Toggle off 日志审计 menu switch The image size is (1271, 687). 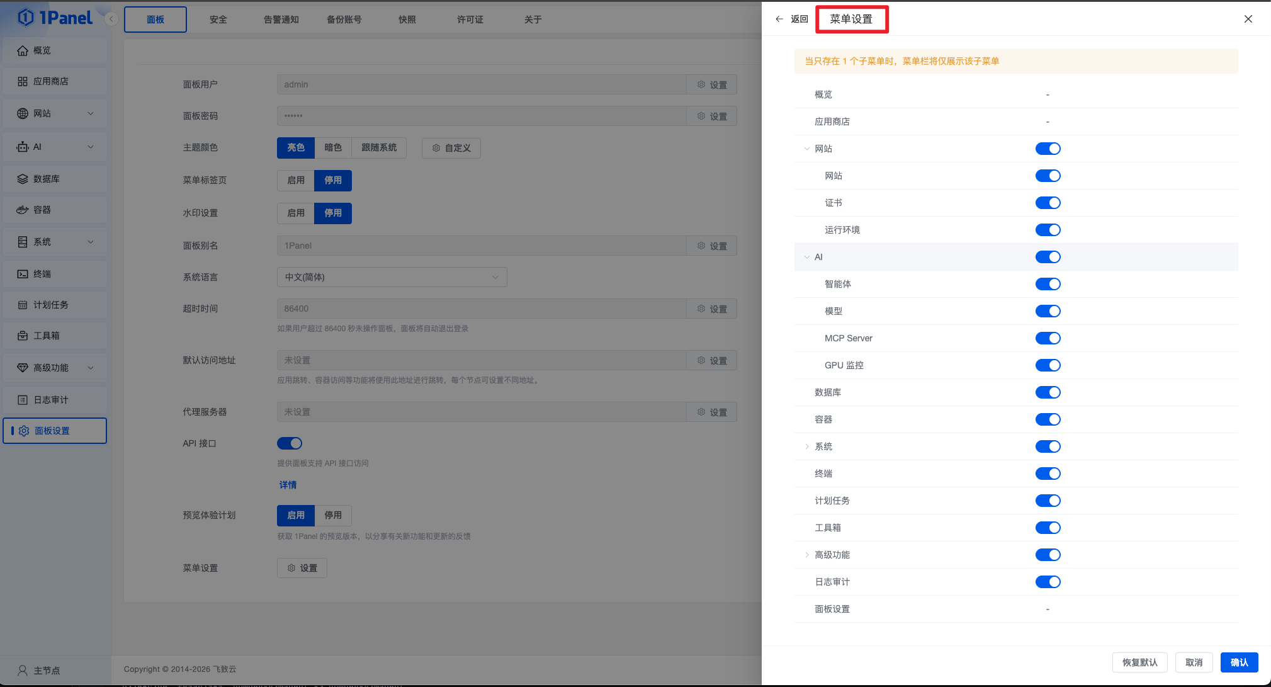pos(1048,582)
